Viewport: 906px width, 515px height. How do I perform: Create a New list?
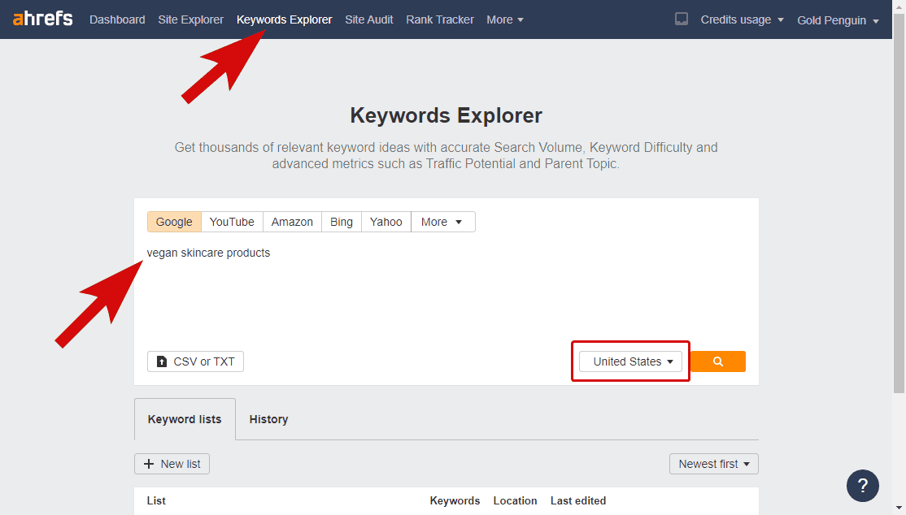coord(172,464)
